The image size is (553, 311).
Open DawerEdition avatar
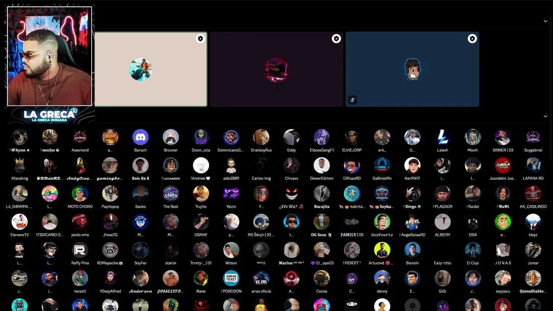322,165
